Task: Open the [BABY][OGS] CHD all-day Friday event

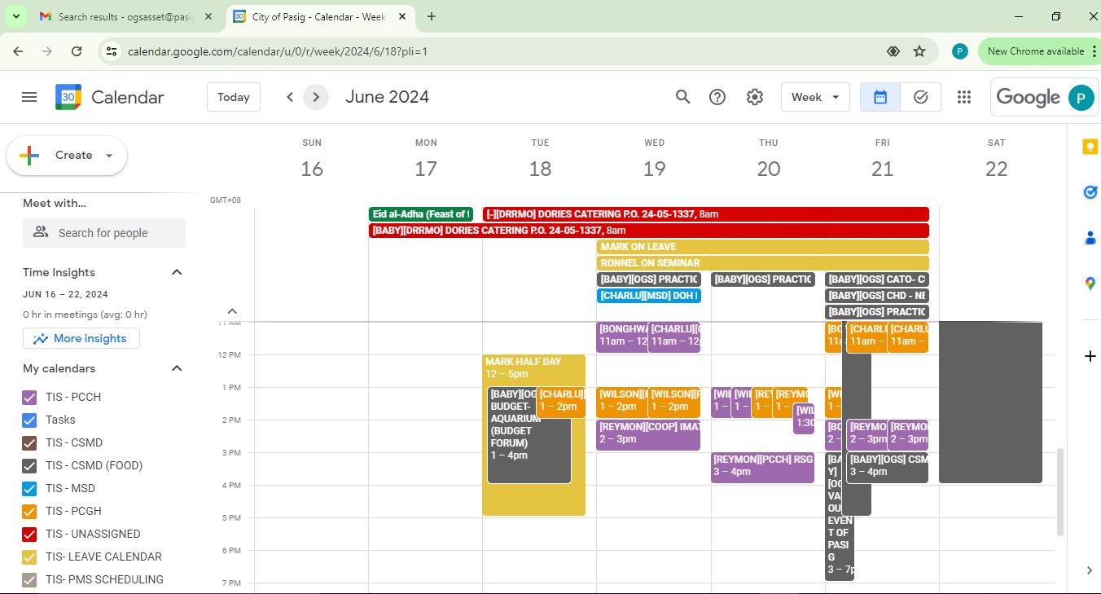Action: [x=877, y=296]
